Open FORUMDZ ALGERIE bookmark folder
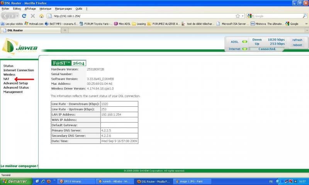 click(x=163, y=24)
